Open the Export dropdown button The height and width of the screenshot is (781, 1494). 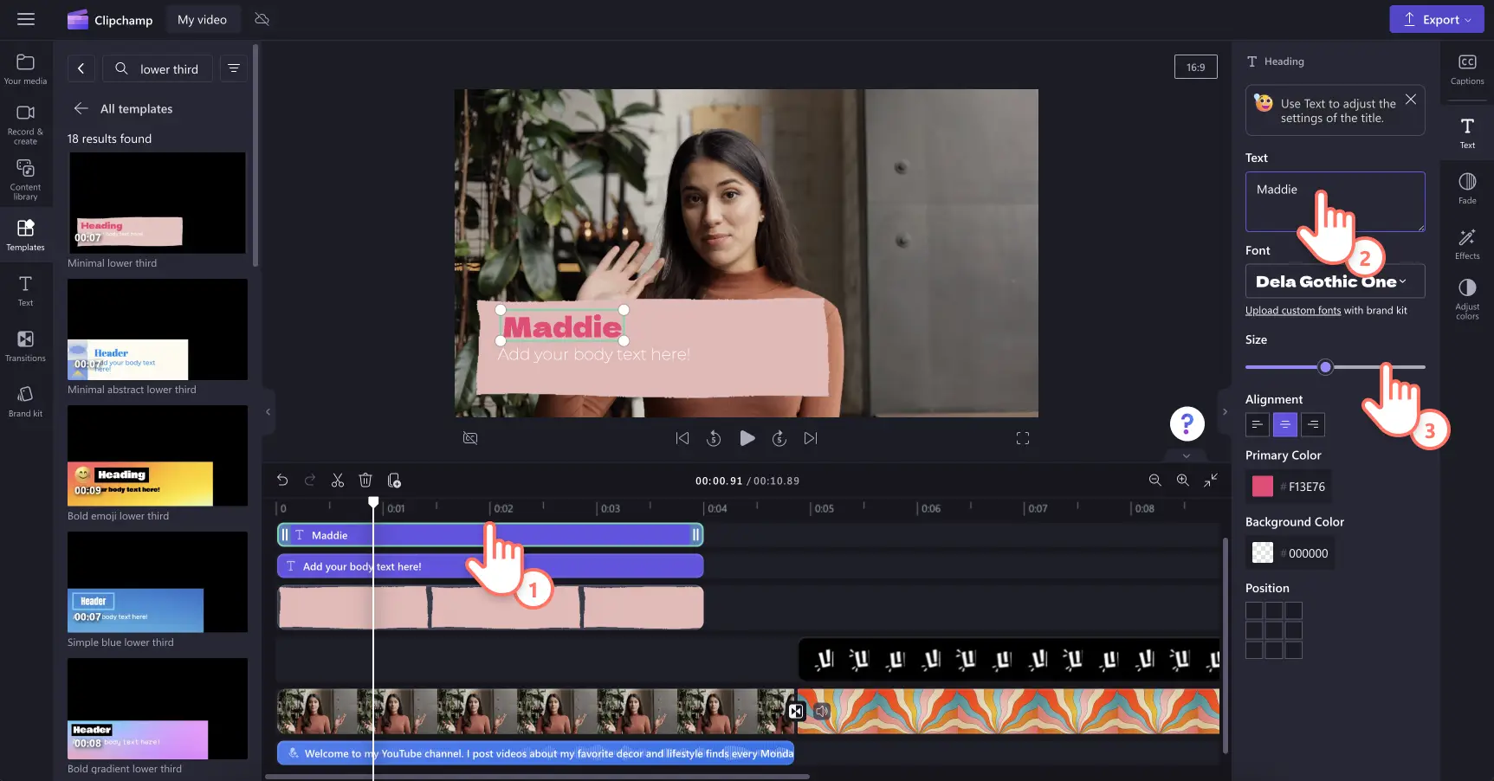pos(1436,19)
